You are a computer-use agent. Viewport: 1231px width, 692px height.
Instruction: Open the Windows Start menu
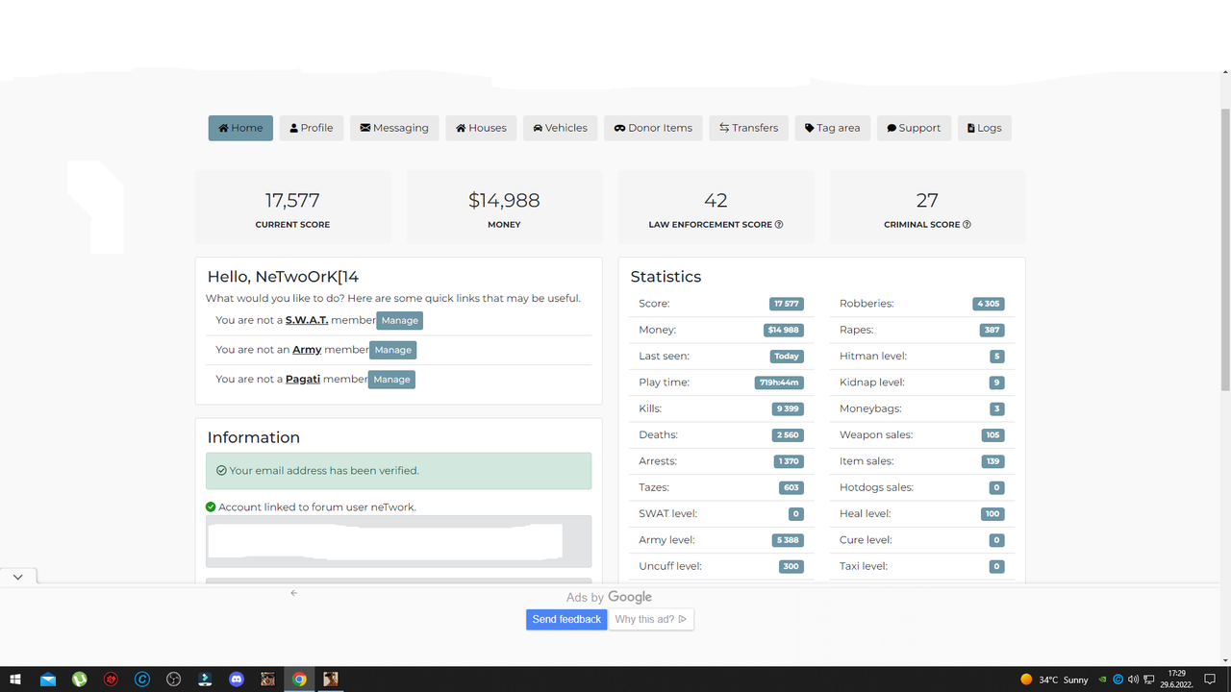15,680
